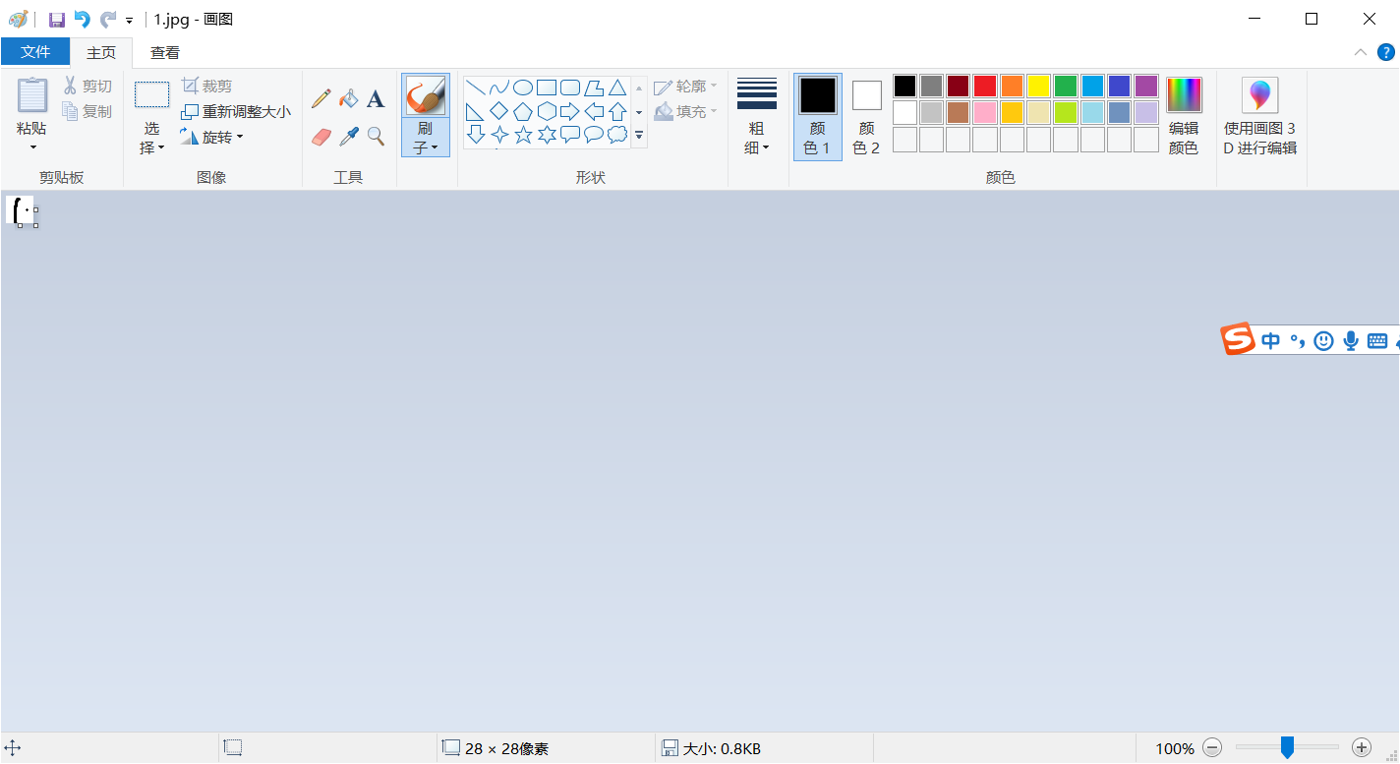Select the Eraser tool
The height and width of the screenshot is (764, 1400).
321,136
